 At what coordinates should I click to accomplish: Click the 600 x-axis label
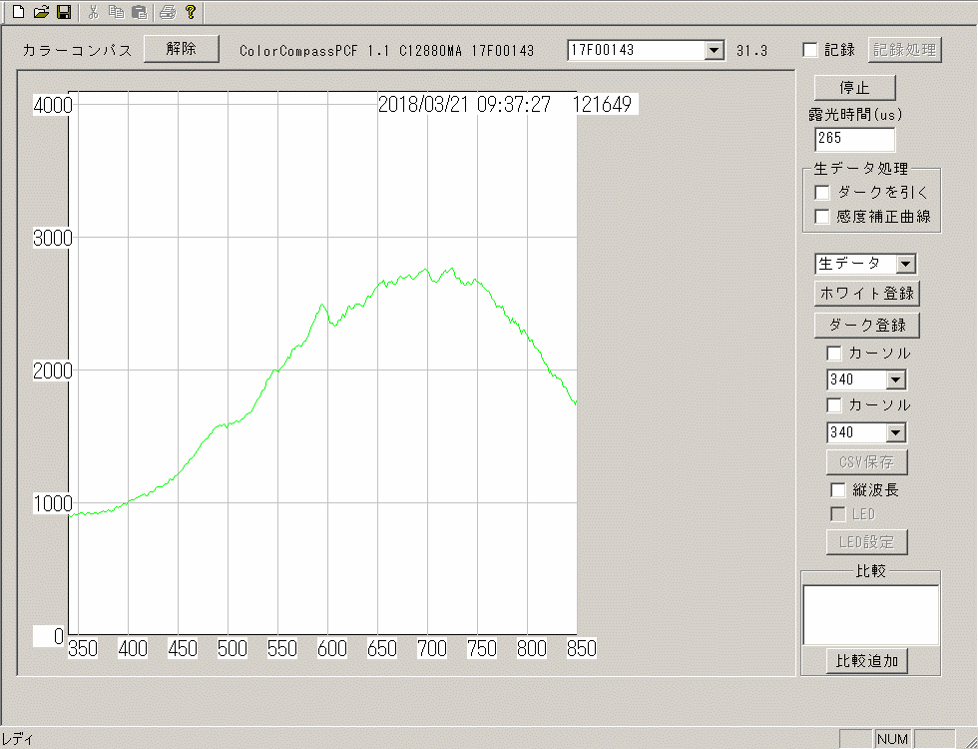pos(332,648)
